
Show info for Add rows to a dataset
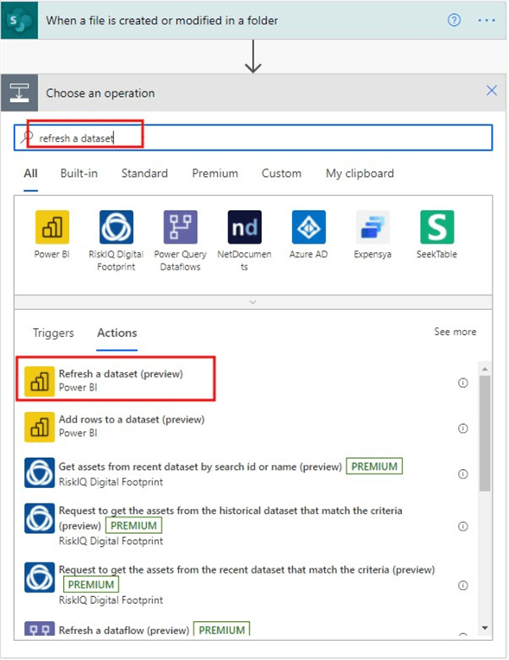[x=462, y=428]
